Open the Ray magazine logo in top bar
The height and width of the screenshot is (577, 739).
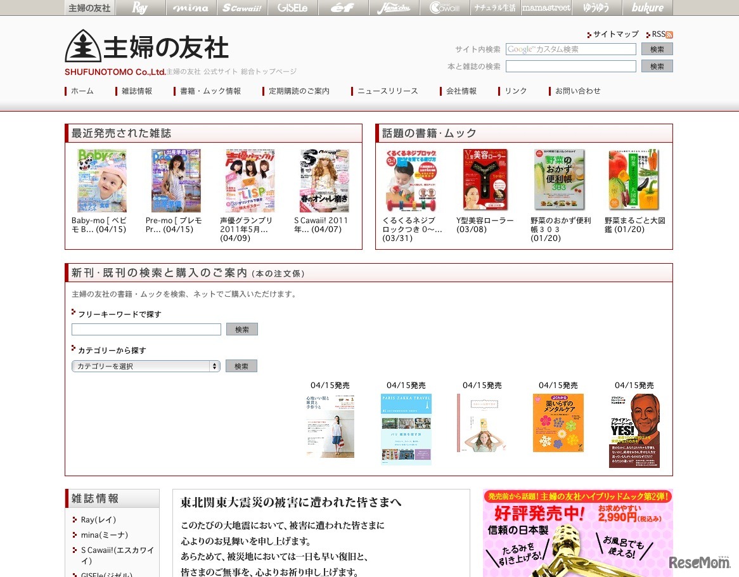[141, 8]
